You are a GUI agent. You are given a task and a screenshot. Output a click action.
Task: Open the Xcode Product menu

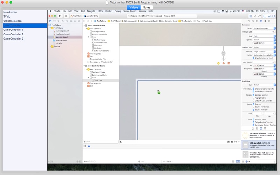(x=109, y=11)
